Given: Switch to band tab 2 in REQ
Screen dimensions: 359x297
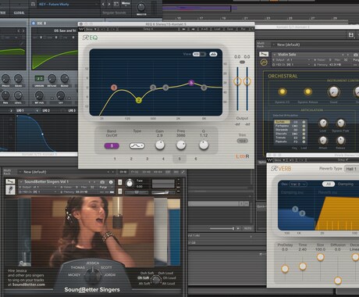Looking at the screenshot, I should pos(131,159).
